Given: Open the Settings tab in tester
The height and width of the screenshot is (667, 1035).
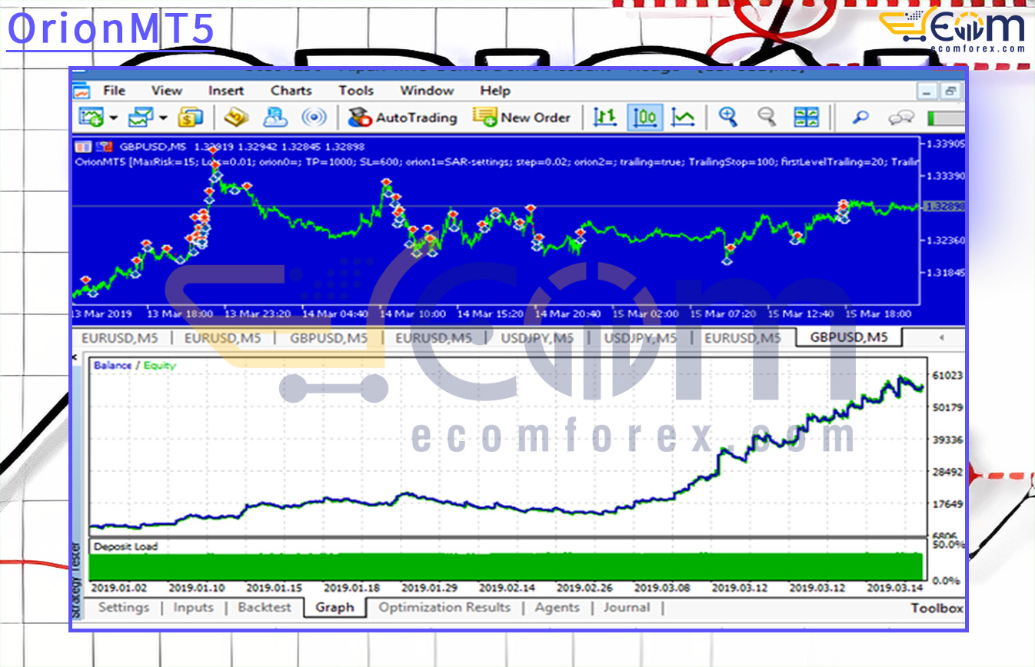Looking at the screenshot, I should tap(124, 607).
